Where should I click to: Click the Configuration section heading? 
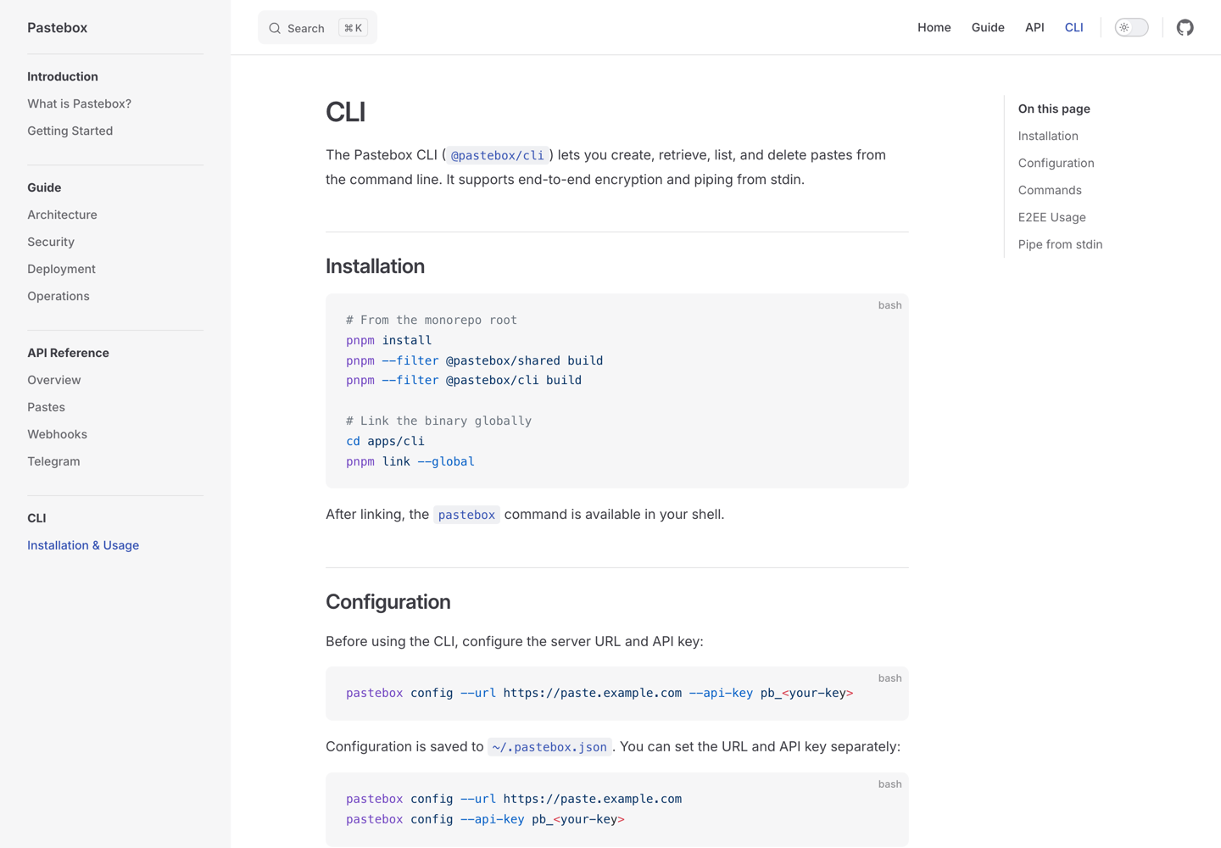pos(387,602)
